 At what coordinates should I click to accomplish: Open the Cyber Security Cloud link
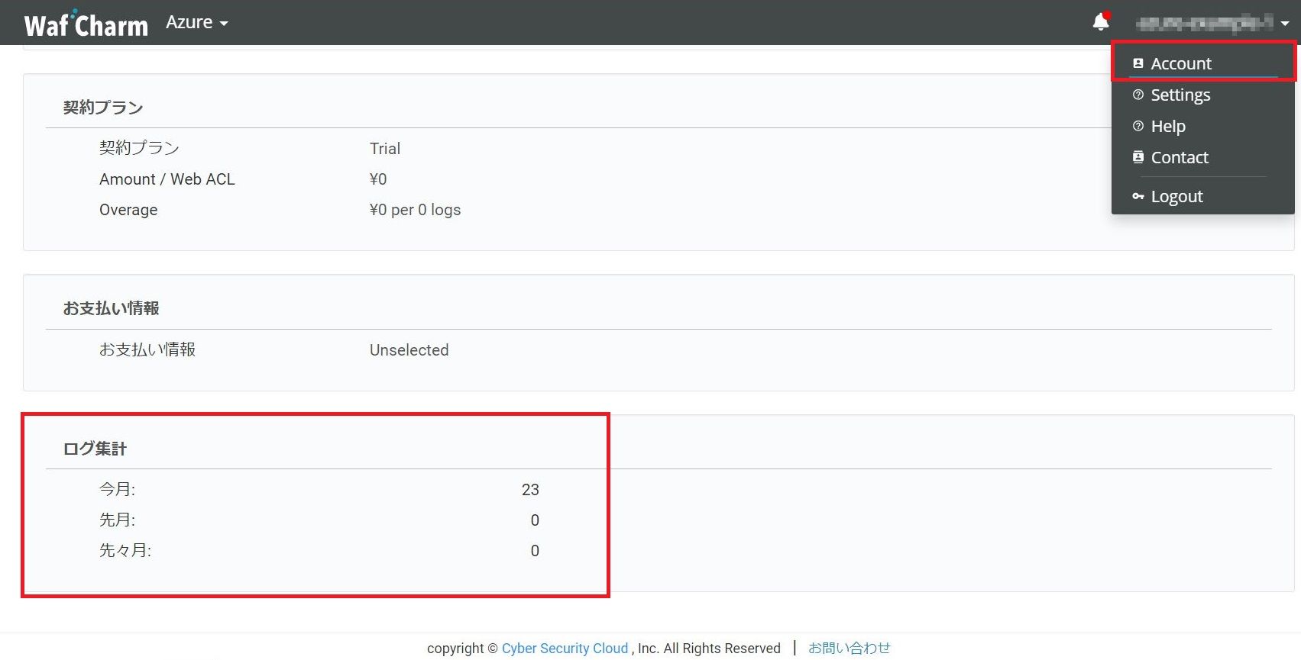click(565, 648)
